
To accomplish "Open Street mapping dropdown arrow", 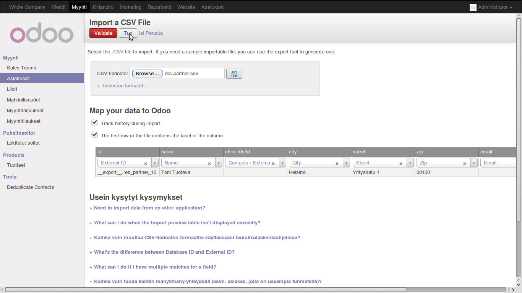I will (x=410, y=163).
